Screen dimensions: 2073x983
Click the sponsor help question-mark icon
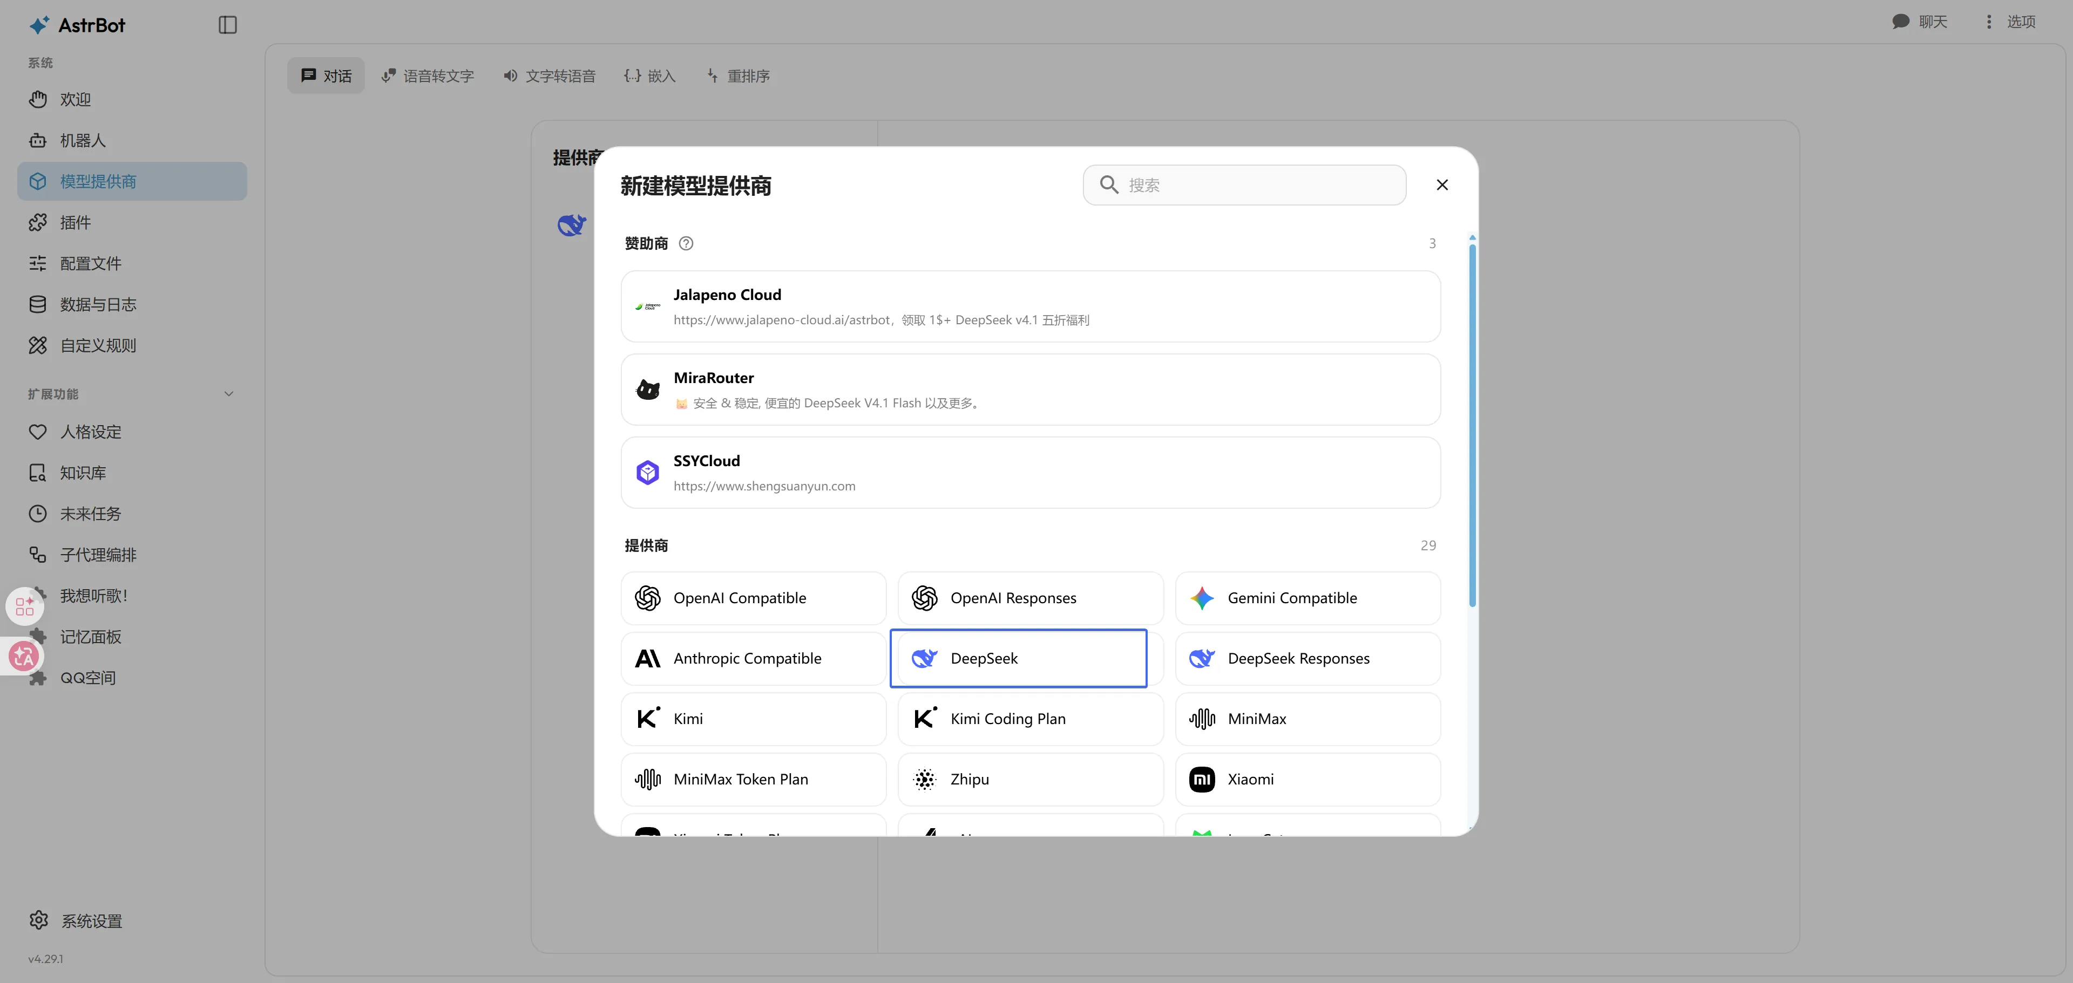pos(686,243)
